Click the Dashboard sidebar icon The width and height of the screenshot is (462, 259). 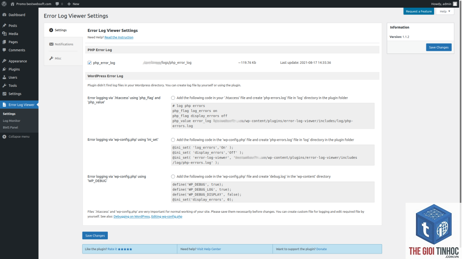tap(5, 15)
